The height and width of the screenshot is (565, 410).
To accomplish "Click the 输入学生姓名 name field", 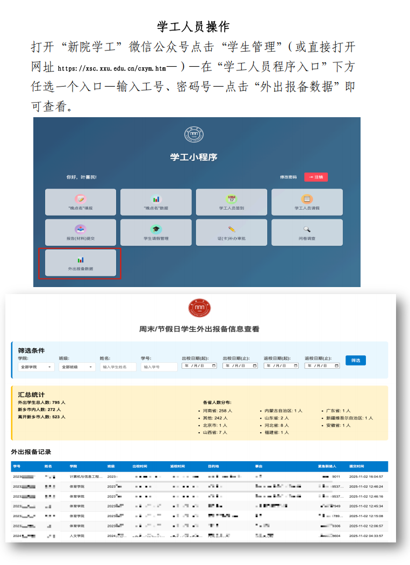I will (x=118, y=367).
